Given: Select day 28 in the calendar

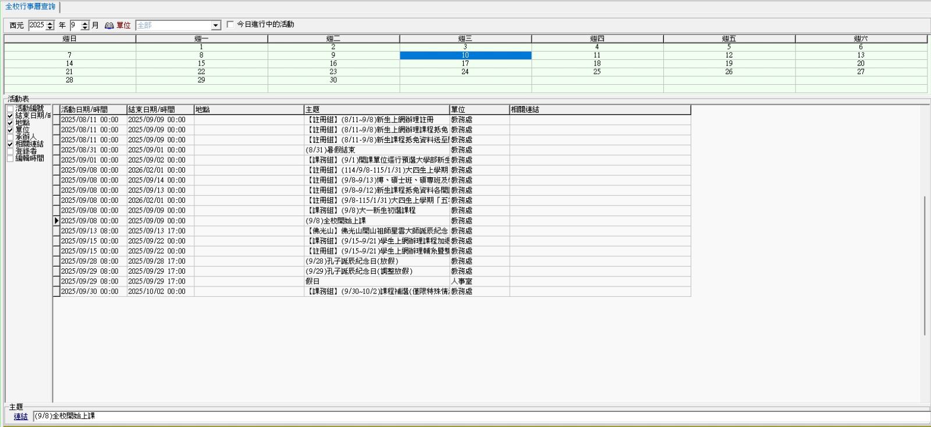Looking at the screenshot, I should (69, 80).
